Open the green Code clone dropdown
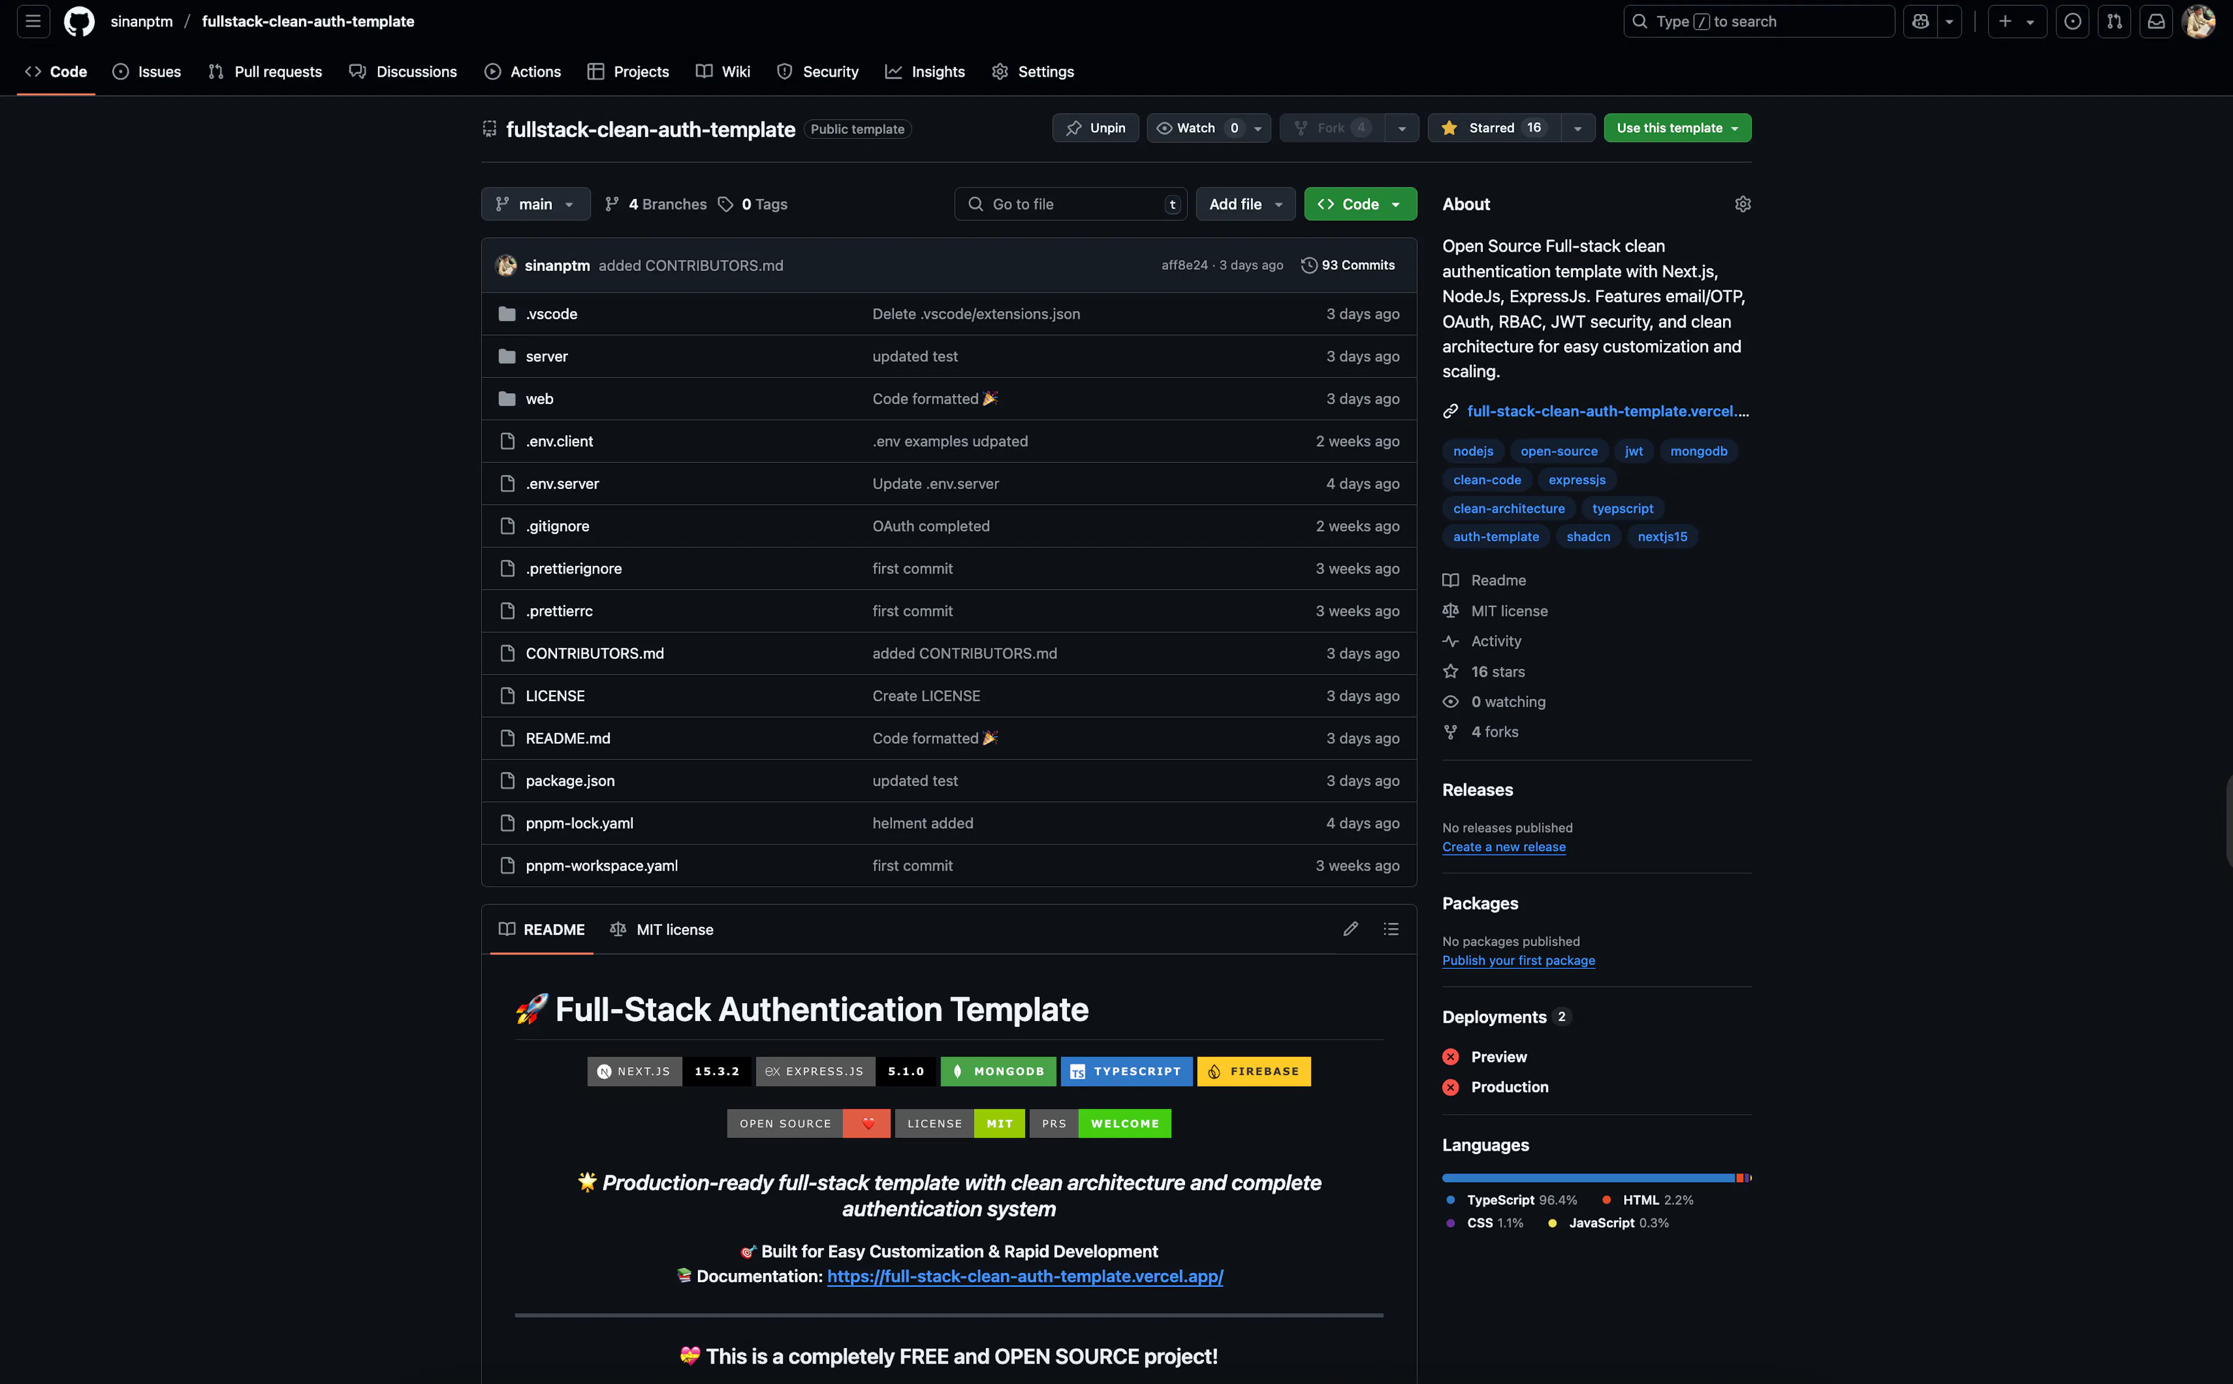Image resolution: width=2233 pixels, height=1384 pixels. [1360, 204]
